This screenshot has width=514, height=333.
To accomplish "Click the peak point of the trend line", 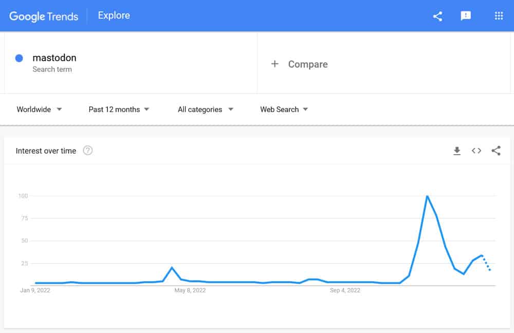I will pos(427,196).
